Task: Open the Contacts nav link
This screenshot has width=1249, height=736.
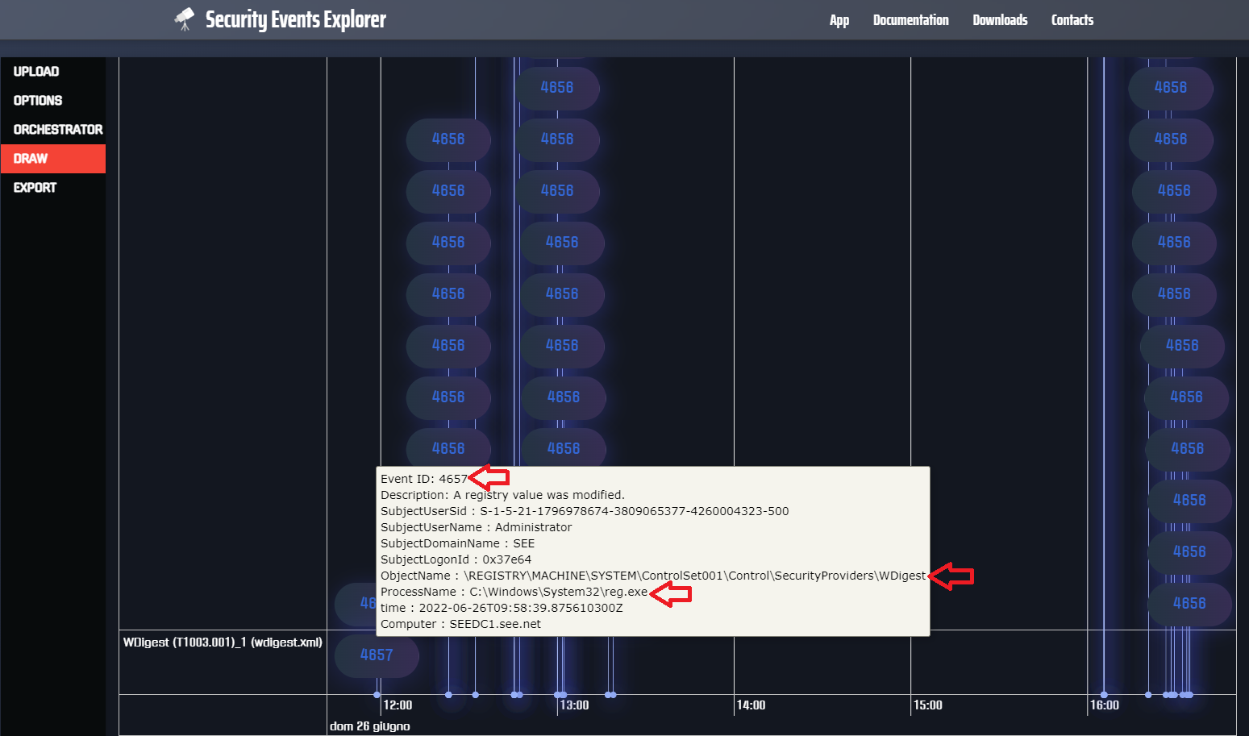Action: [1072, 20]
